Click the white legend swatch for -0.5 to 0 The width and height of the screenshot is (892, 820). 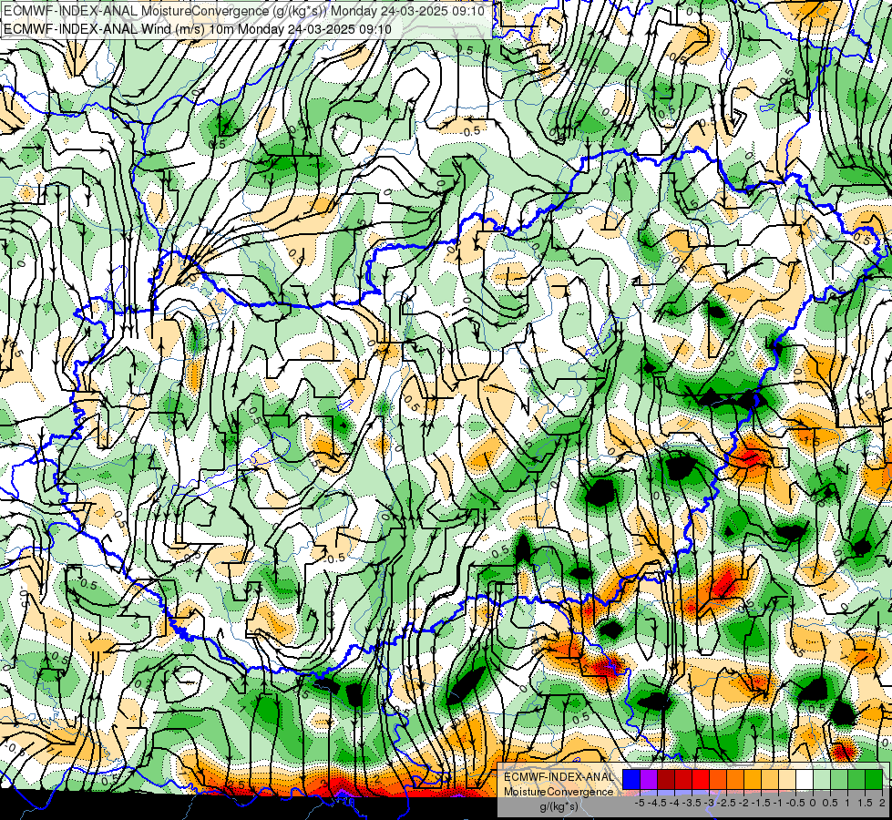(x=805, y=779)
